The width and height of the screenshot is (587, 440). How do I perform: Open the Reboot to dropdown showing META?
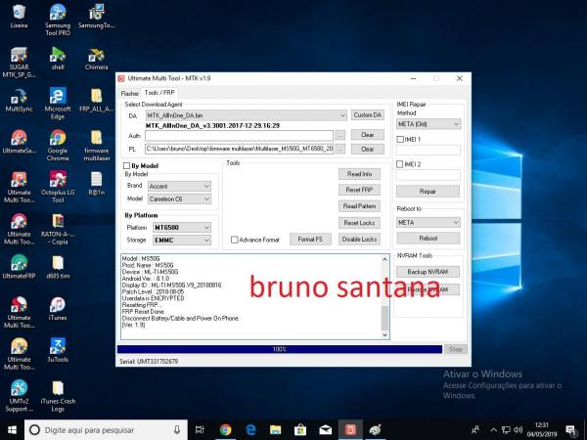click(429, 223)
